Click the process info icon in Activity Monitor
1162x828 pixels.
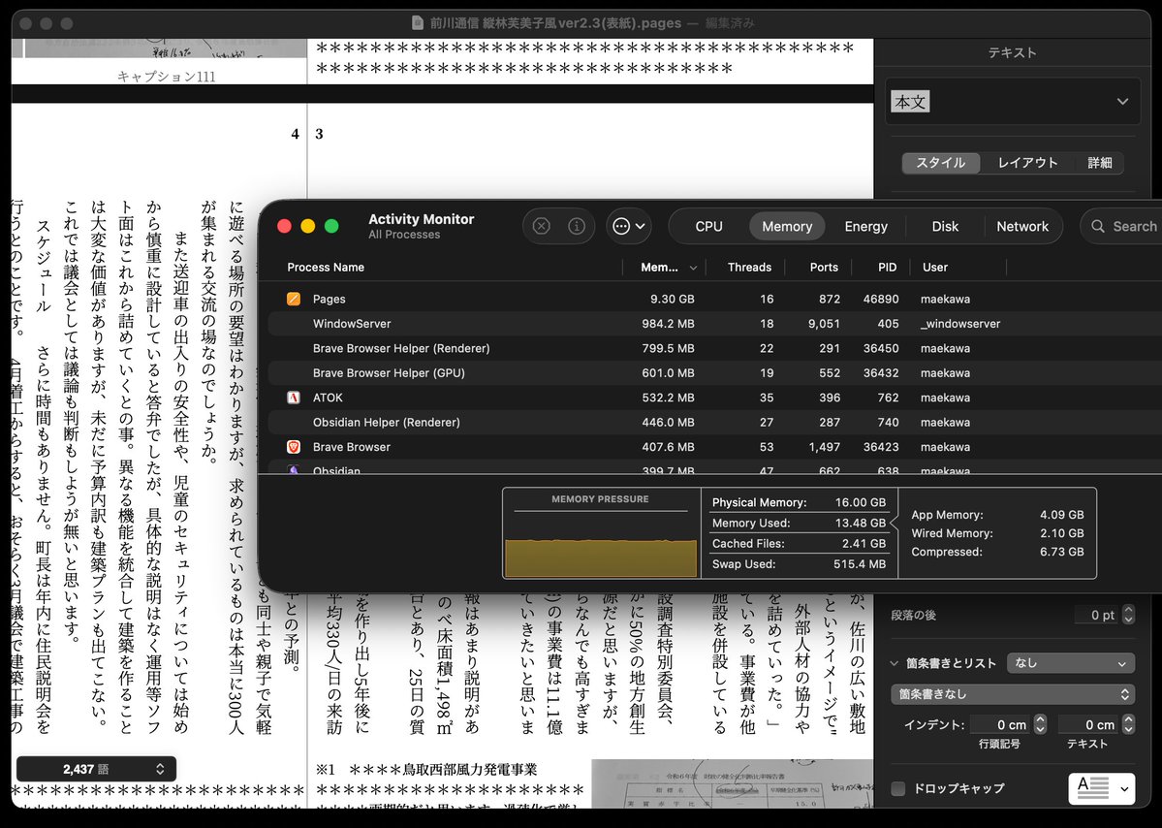577,226
